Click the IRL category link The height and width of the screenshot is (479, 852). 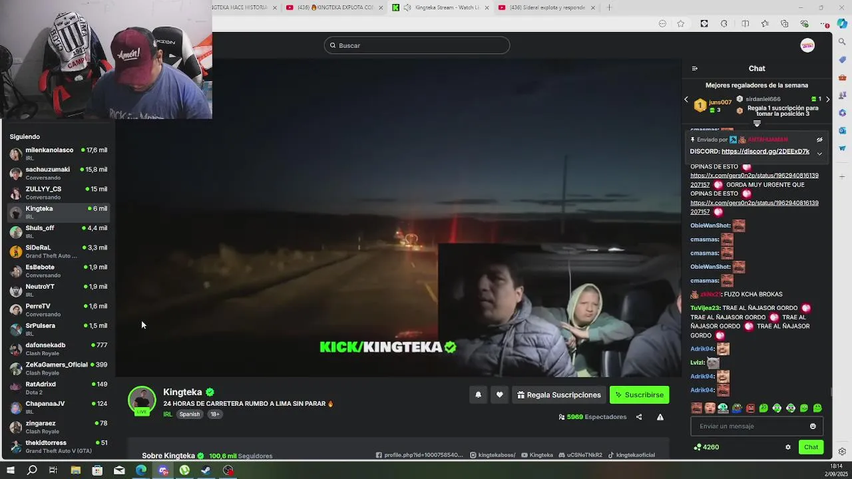(x=168, y=414)
